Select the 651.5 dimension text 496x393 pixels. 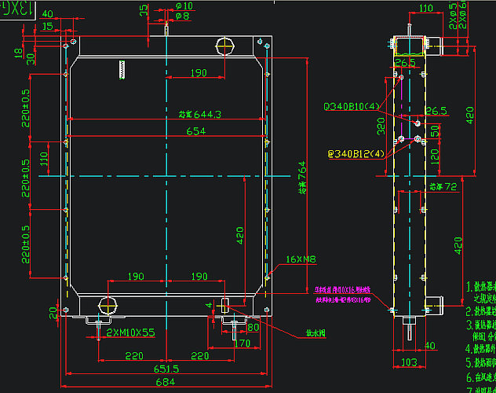pos(166,368)
